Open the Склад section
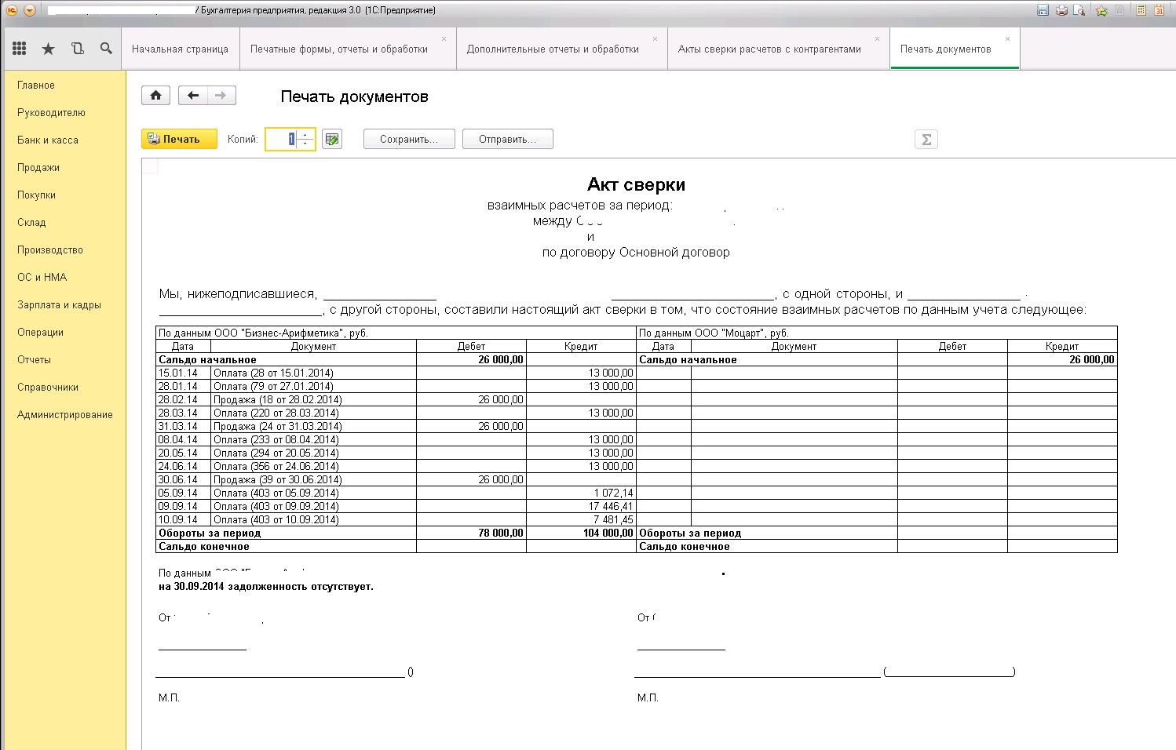This screenshot has width=1176, height=750. pos(31,222)
